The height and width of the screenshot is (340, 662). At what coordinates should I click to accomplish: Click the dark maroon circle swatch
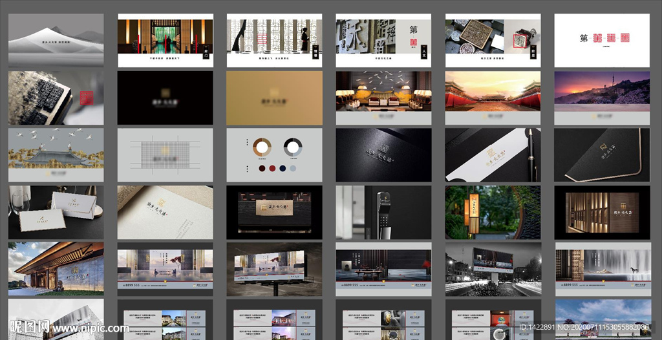(261, 168)
